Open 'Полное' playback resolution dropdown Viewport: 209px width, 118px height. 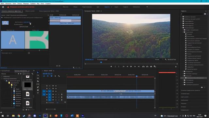159,60
